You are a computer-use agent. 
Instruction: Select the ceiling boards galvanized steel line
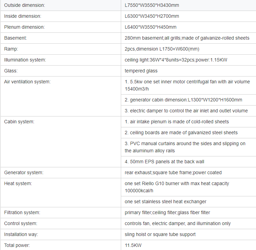pos(181,133)
